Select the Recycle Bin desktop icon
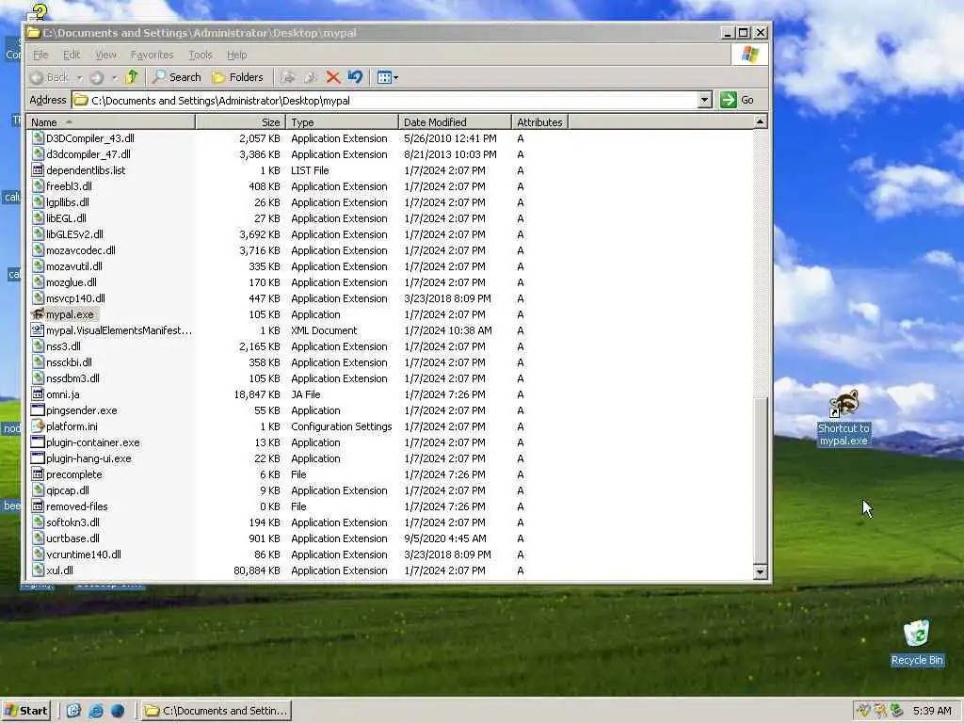This screenshot has width=964, height=723. (917, 642)
